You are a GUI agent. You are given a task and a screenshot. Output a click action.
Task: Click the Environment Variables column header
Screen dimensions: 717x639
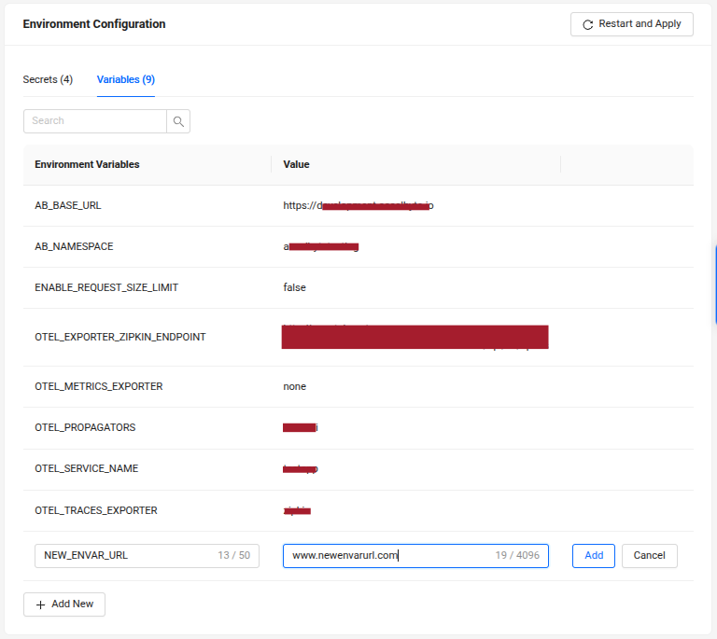click(87, 164)
